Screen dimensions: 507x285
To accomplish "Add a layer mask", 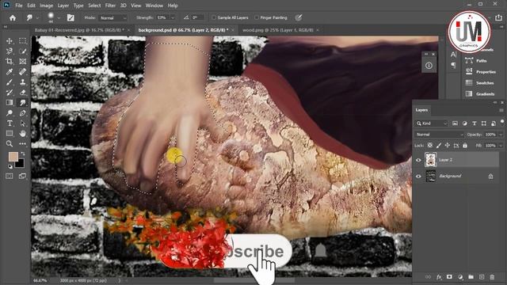I will click(x=449, y=277).
